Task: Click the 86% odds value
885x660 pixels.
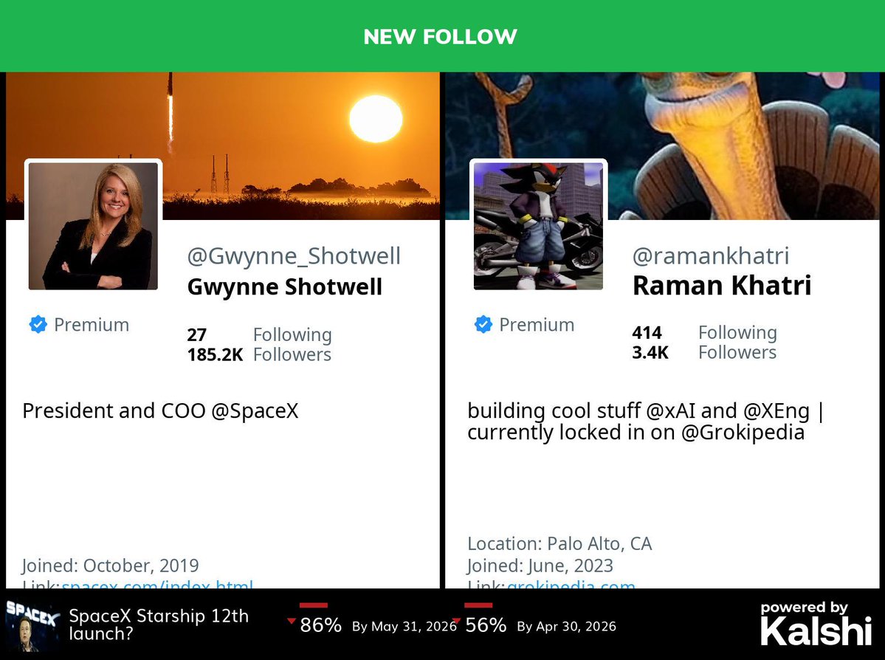Action: (x=320, y=625)
